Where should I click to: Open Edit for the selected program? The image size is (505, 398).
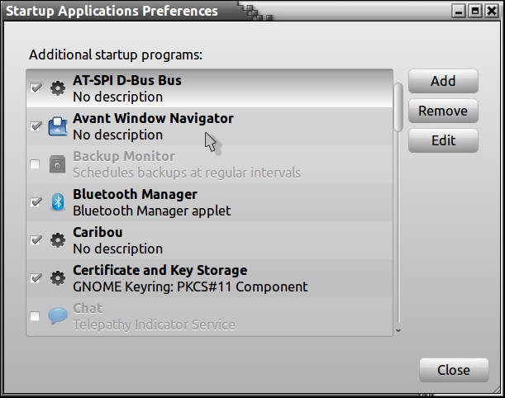click(443, 140)
